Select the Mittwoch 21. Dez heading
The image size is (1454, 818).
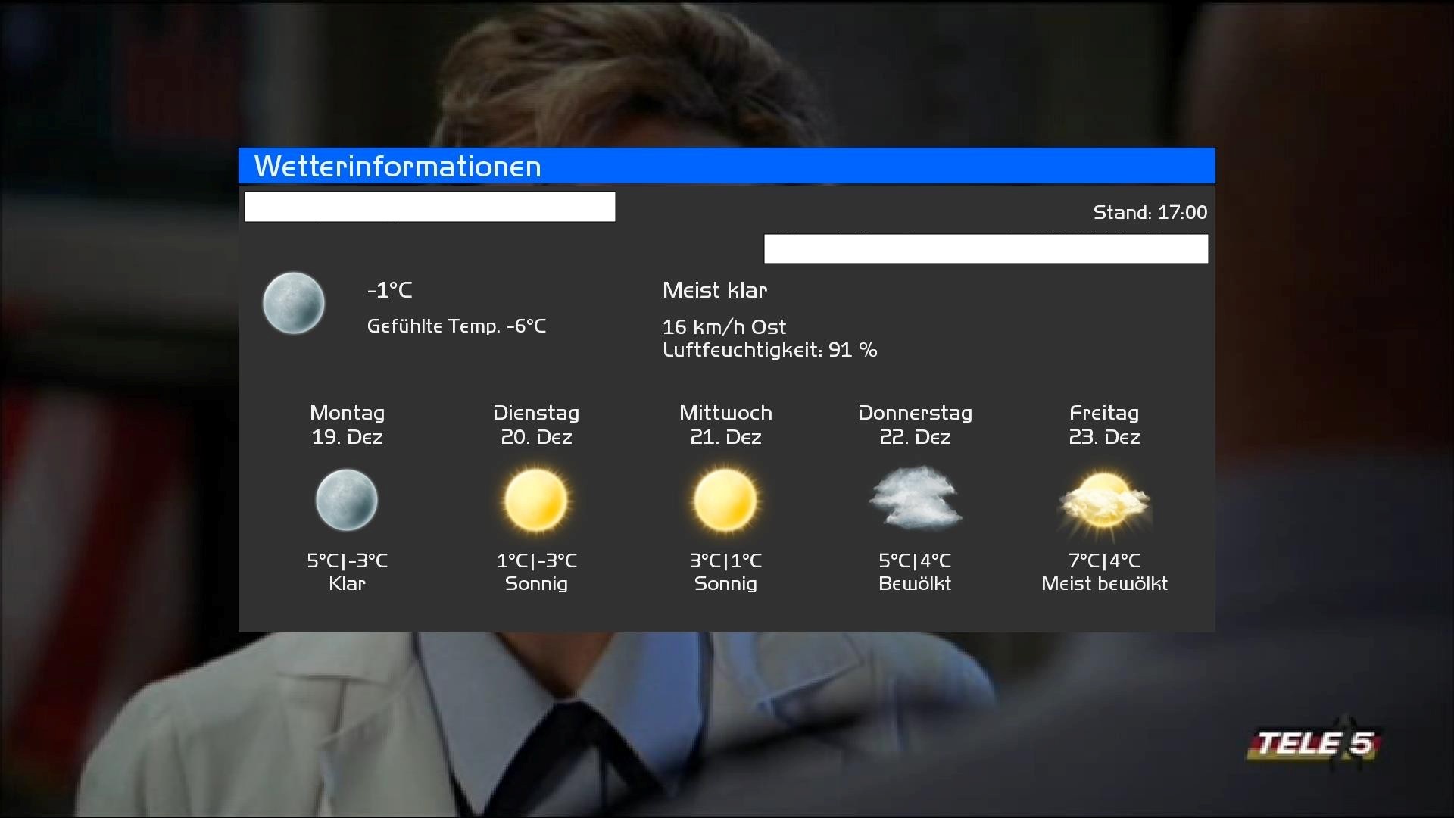pyautogui.click(x=725, y=425)
